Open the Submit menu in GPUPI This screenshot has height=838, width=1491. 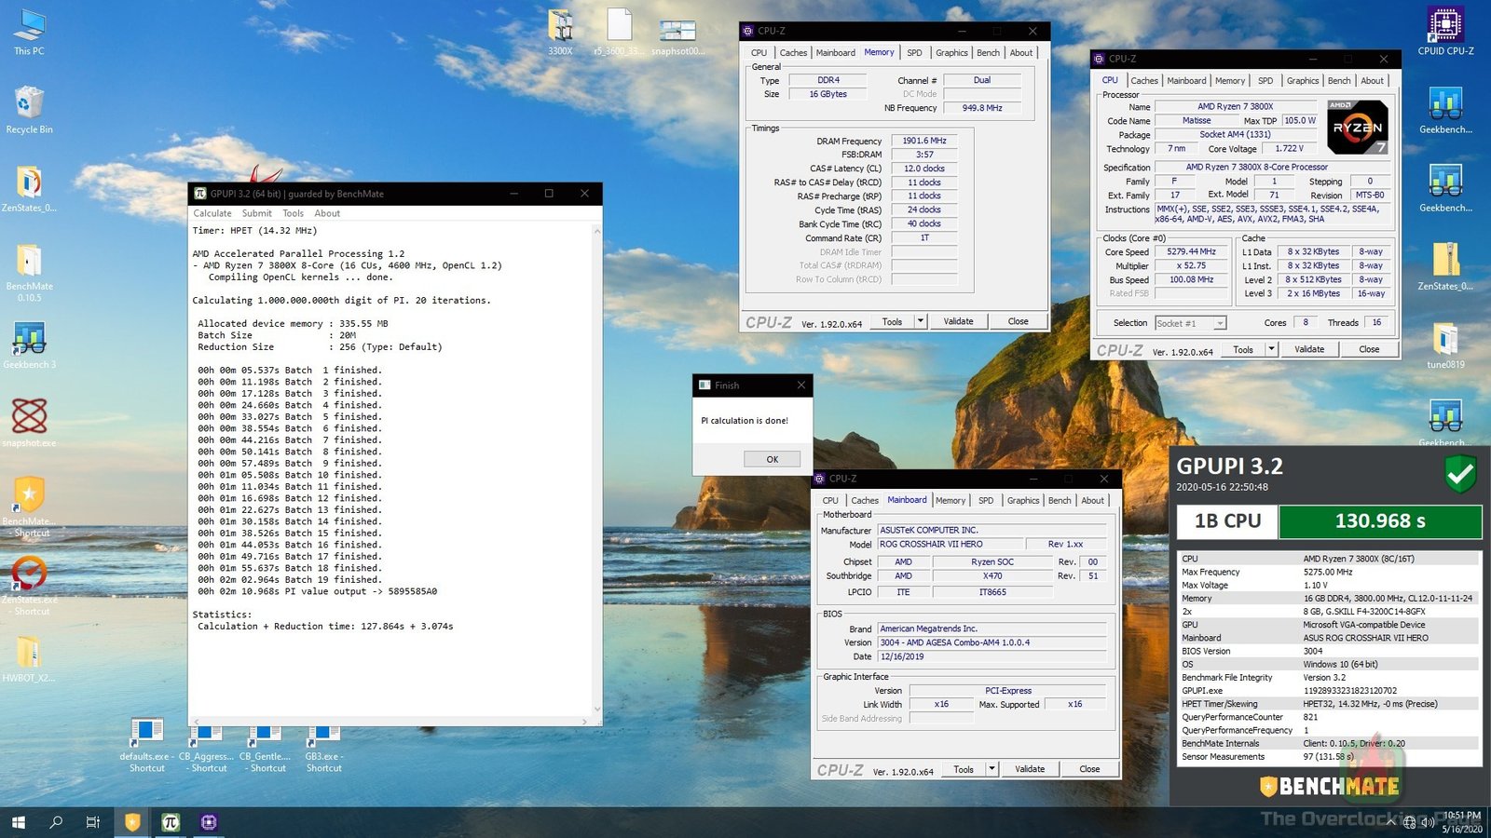[256, 213]
